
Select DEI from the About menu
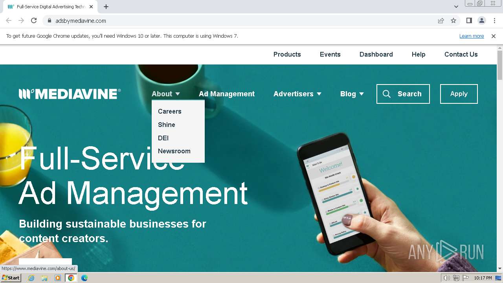click(x=163, y=138)
